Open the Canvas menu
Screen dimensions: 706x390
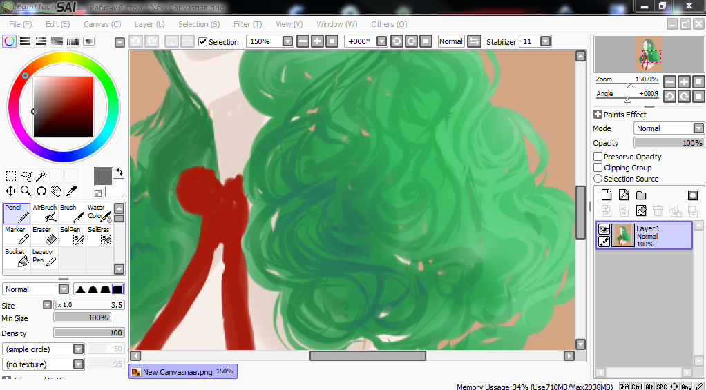(x=102, y=24)
